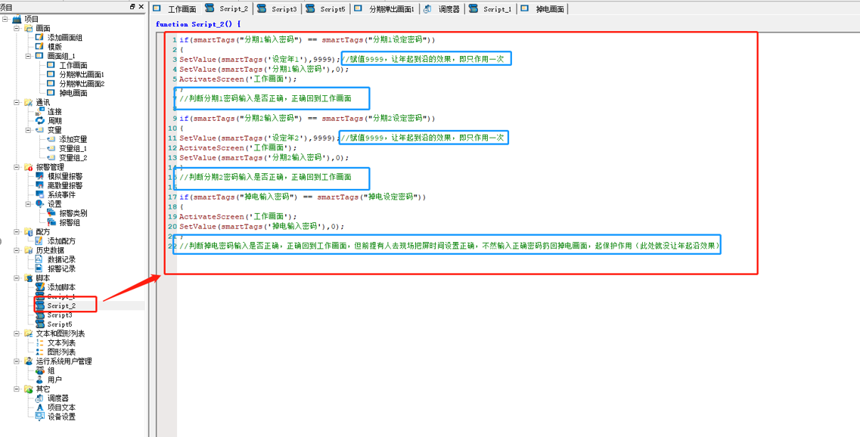
Task: Open Script_1 in the project tree
Action: click(61, 296)
